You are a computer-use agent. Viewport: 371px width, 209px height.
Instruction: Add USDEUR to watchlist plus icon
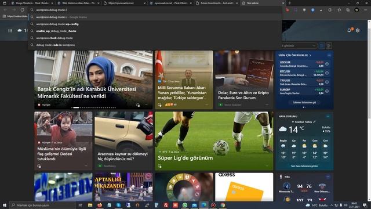click(327, 64)
